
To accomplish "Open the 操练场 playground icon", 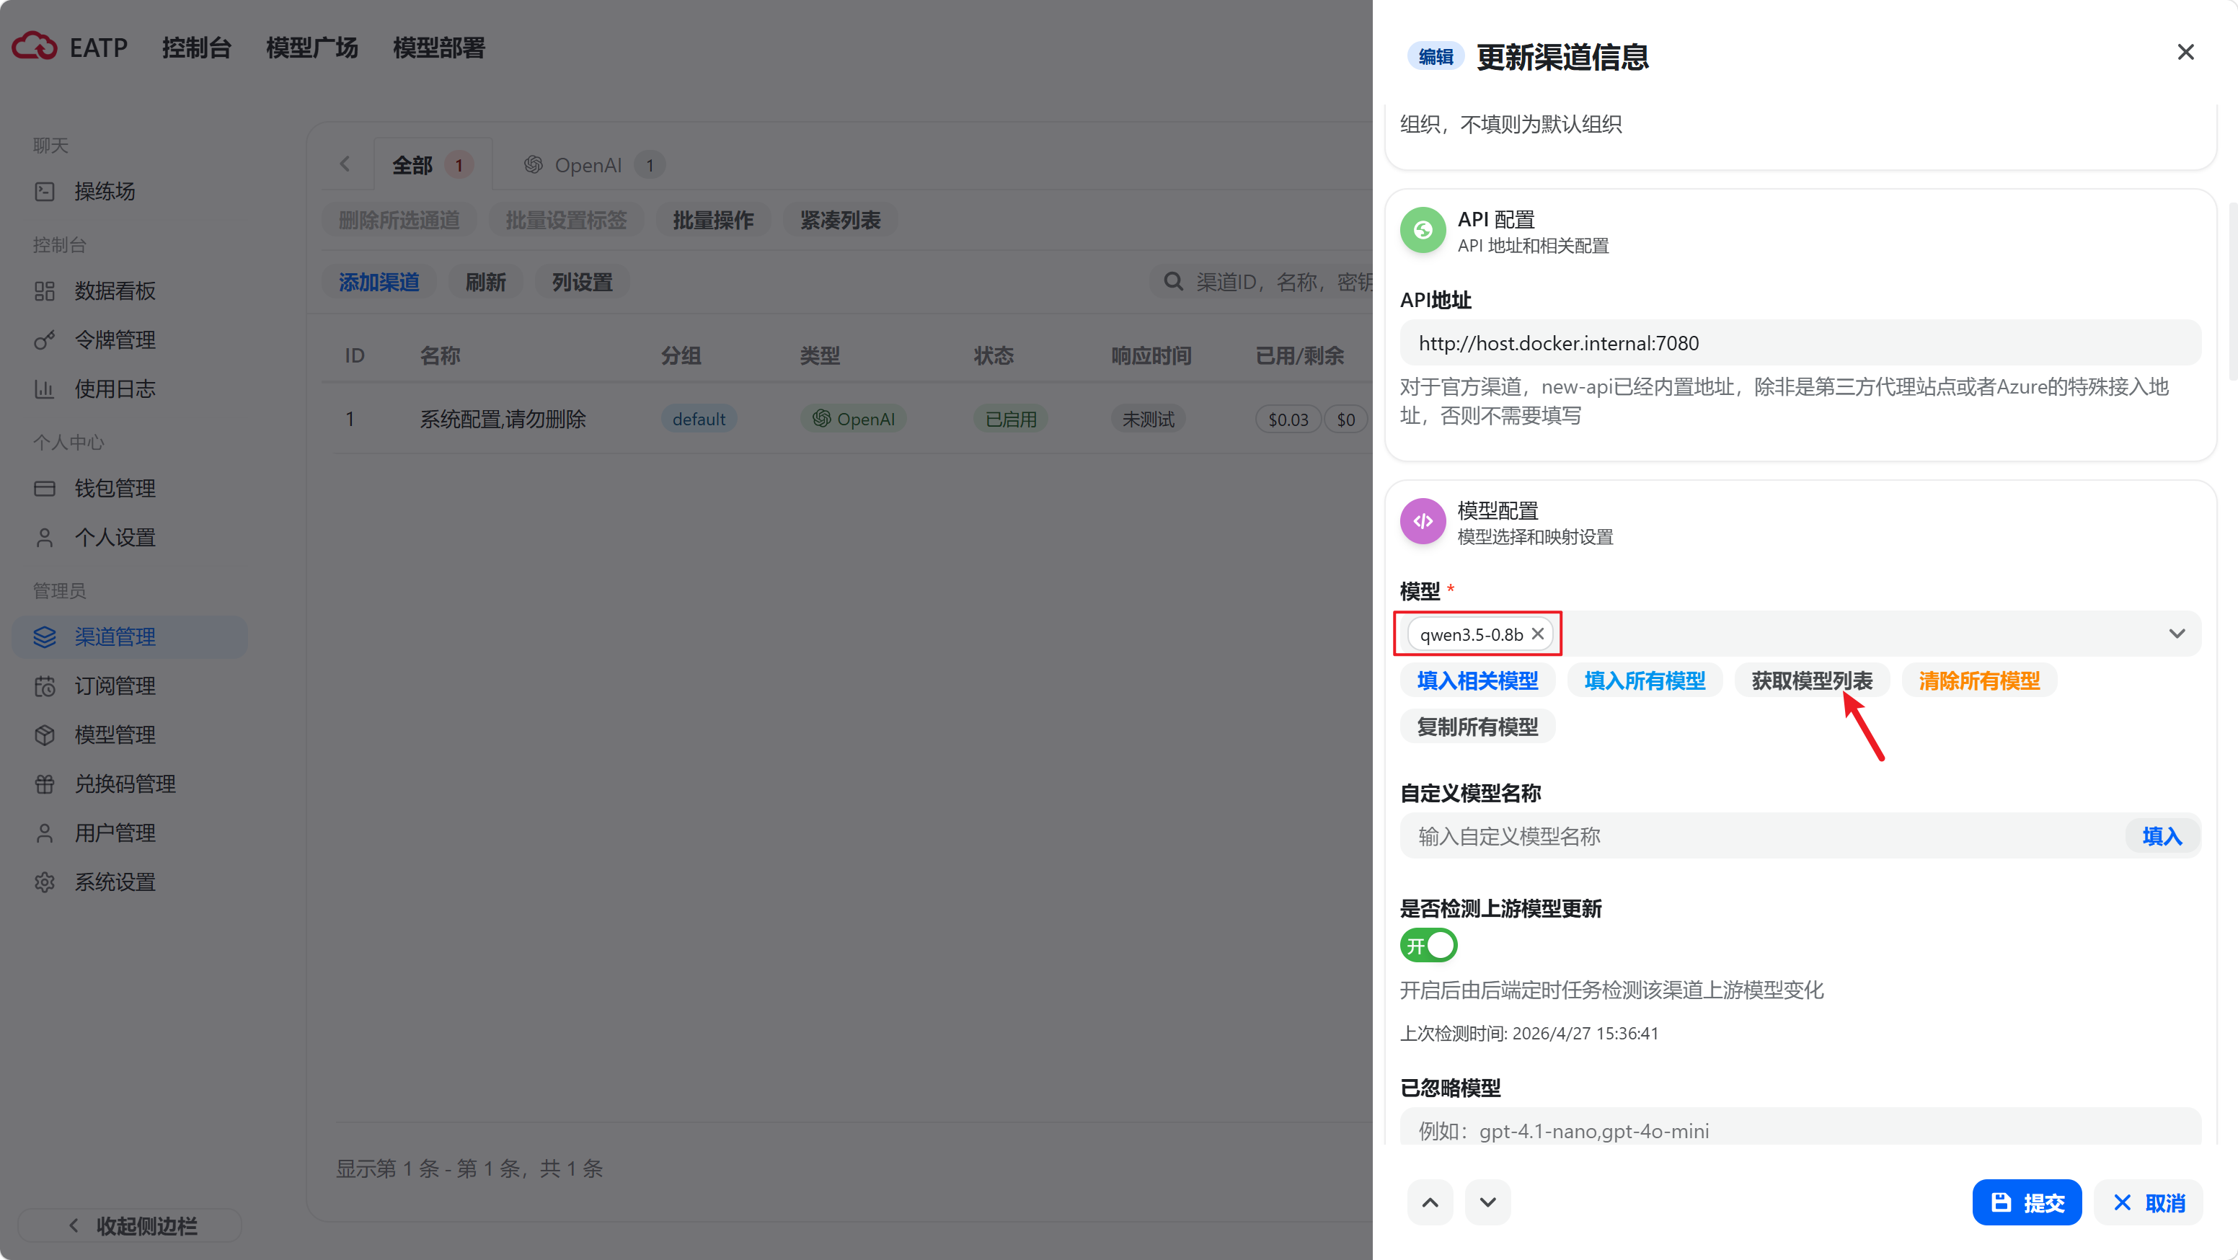I will tap(44, 191).
